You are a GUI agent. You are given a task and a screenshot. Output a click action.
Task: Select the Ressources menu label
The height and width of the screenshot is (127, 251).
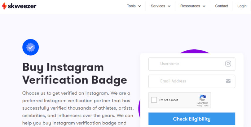pos(190,6)
